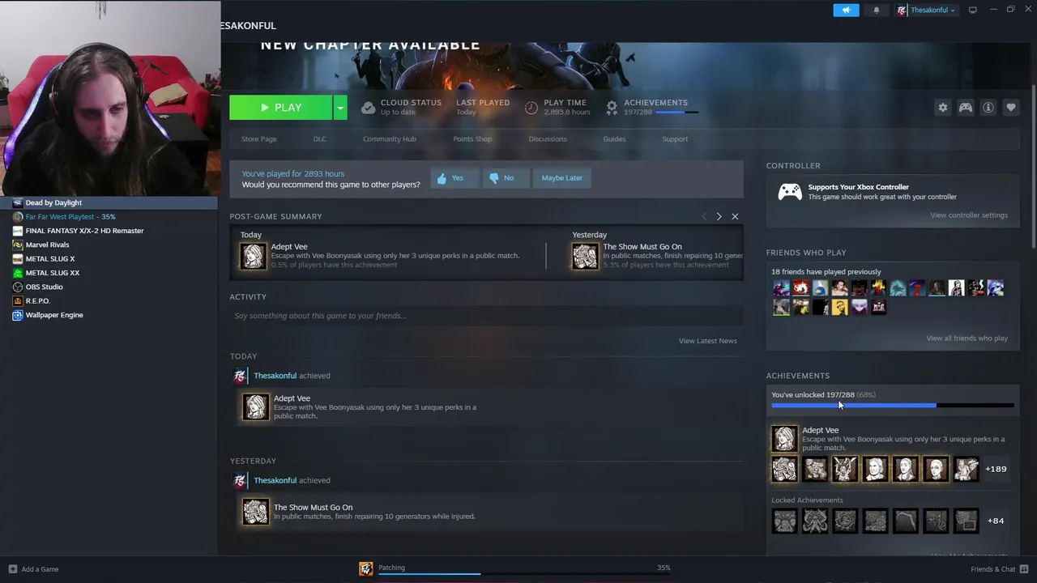Open the Discussions tab
1037x583 pixels.
548,139
